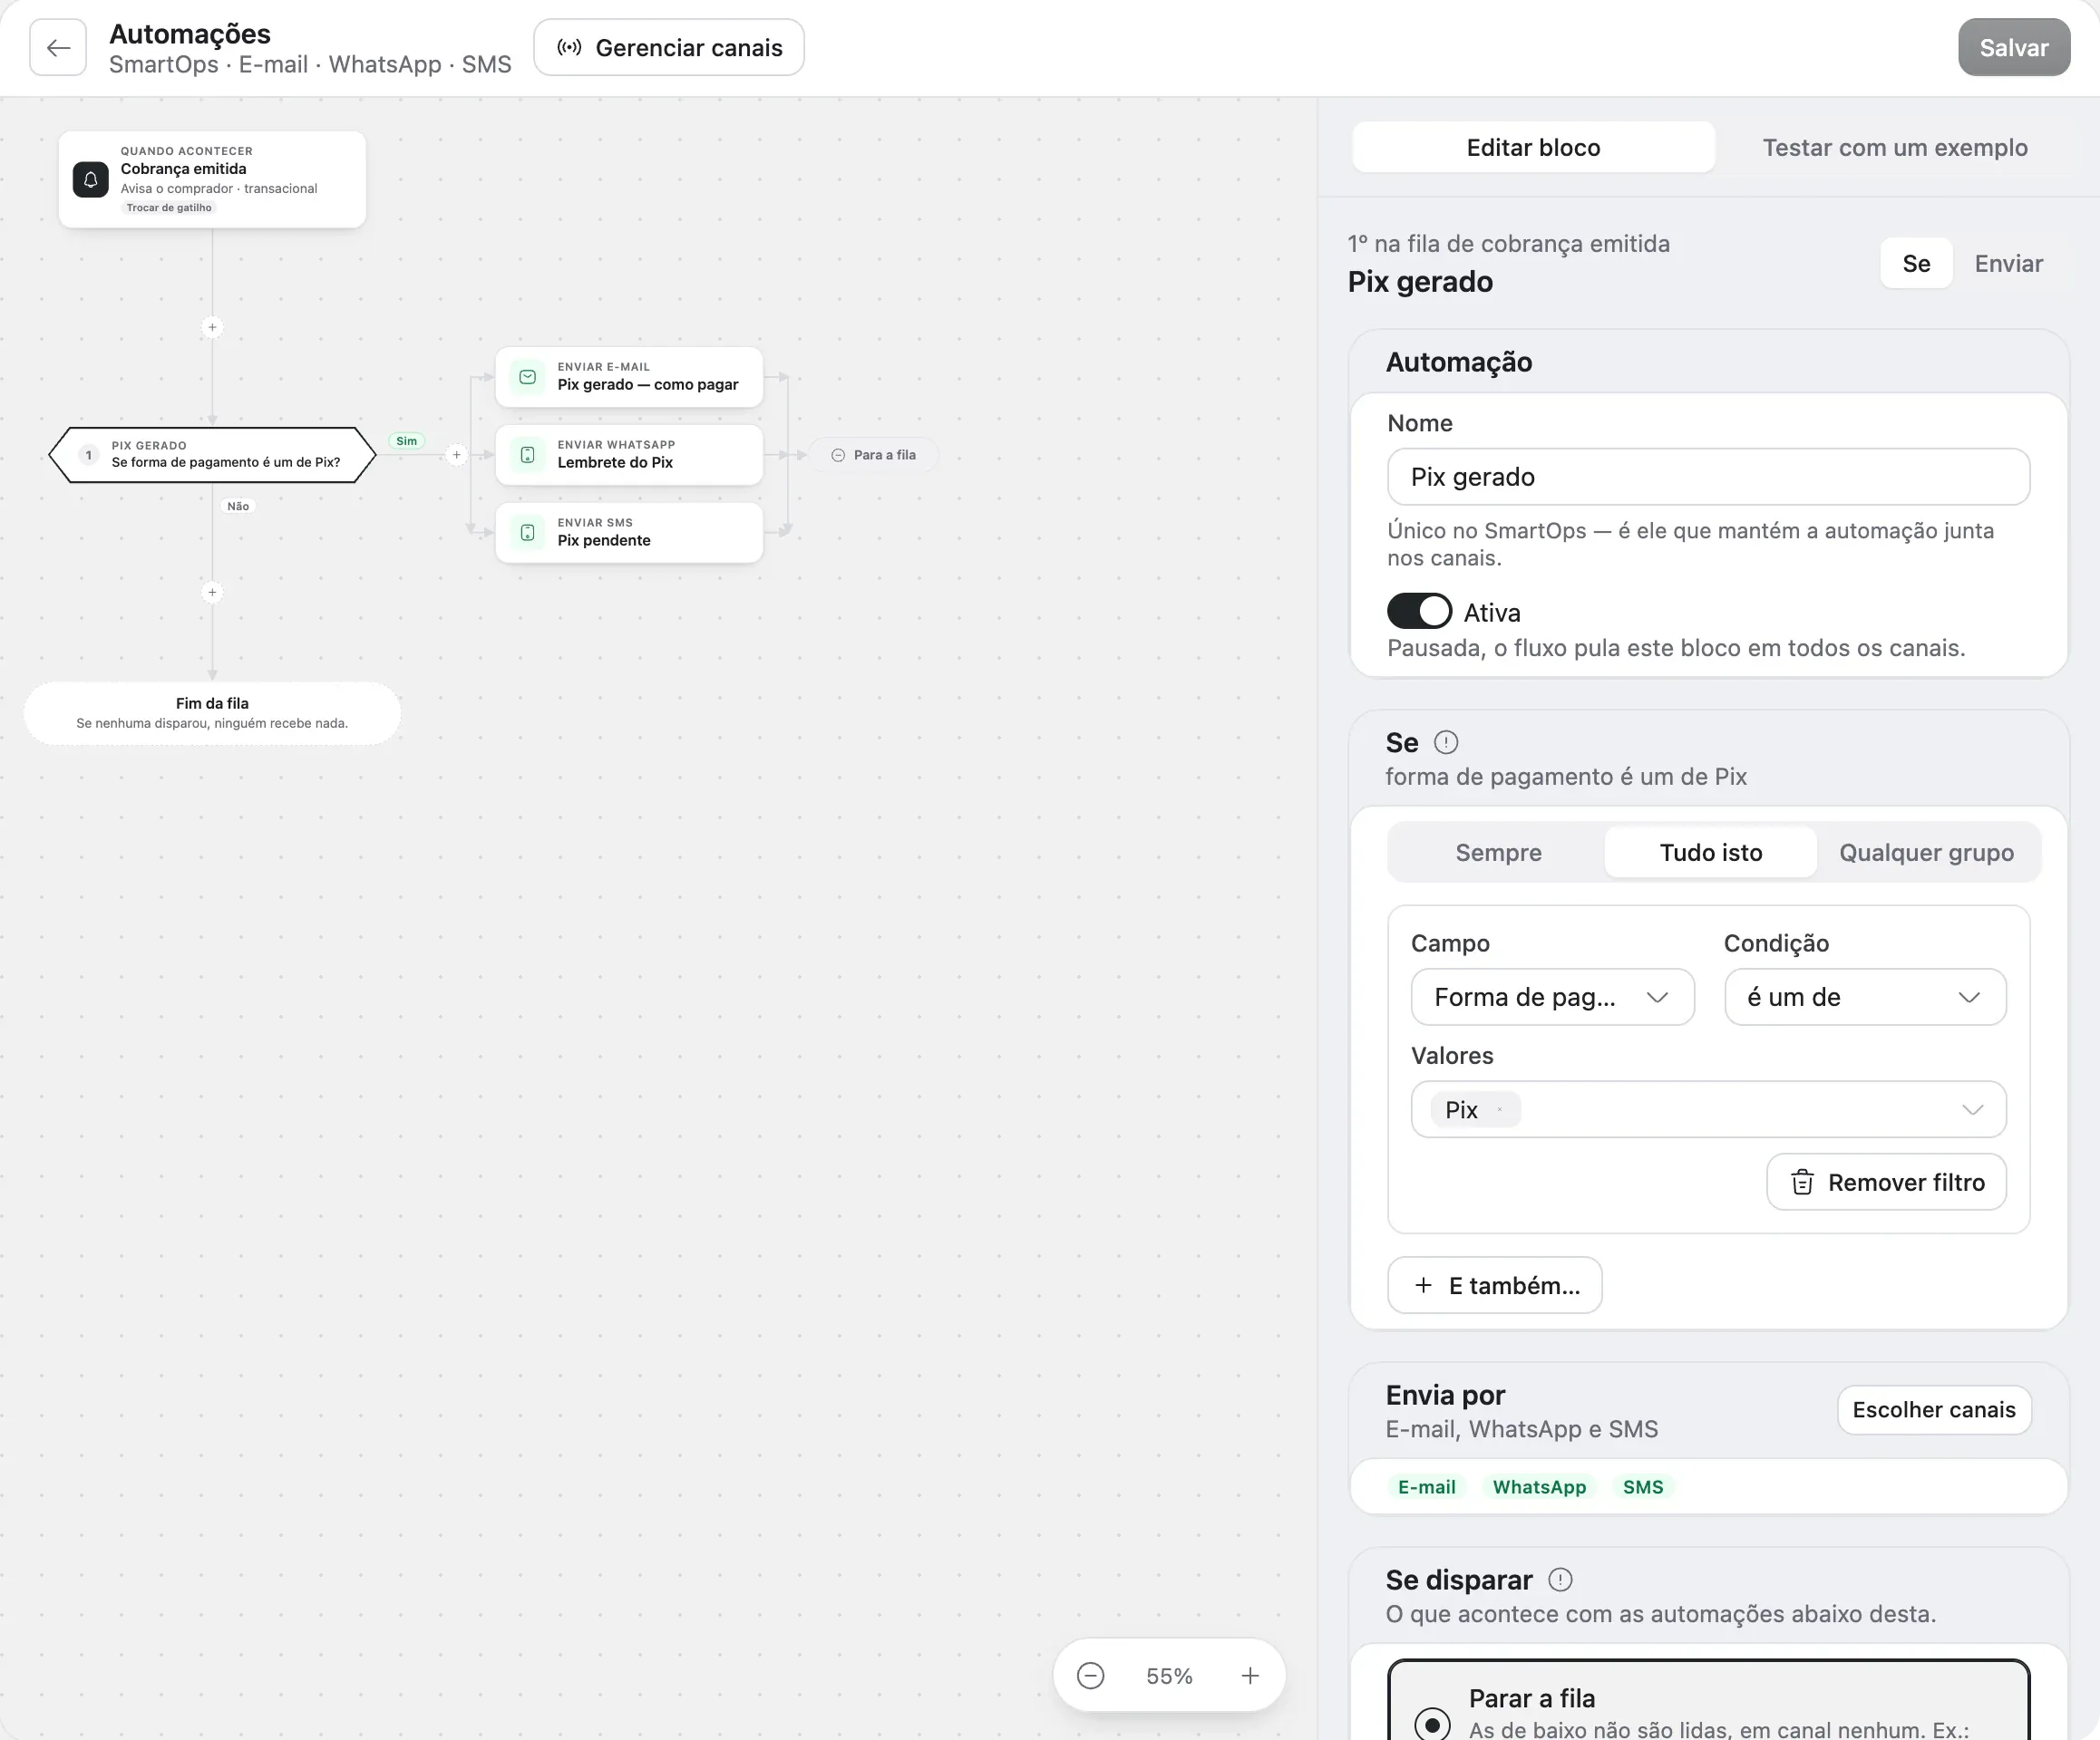This screenshot has height=1740, width=2100.
Task: Select the Sempre segment
Action: click(1498, 853)
